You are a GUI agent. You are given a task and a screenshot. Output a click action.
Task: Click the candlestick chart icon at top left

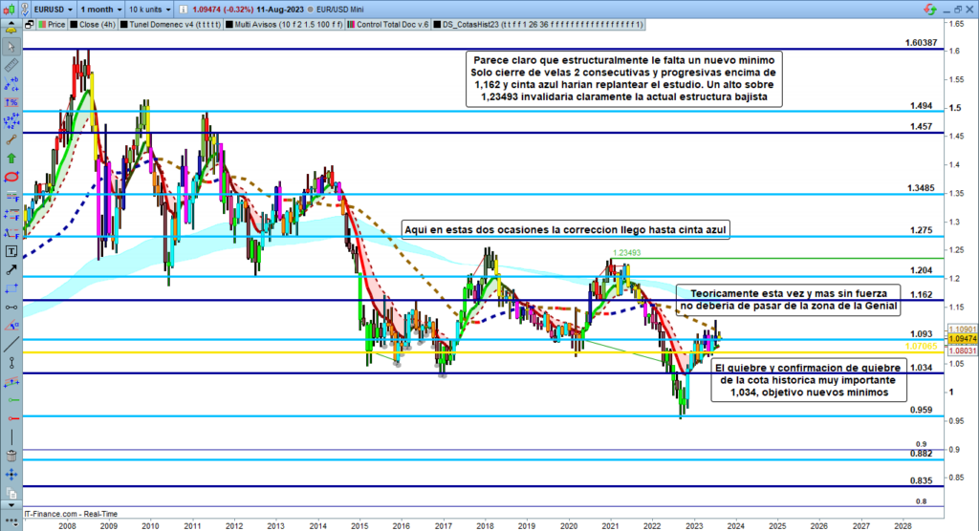click(11, 7)
